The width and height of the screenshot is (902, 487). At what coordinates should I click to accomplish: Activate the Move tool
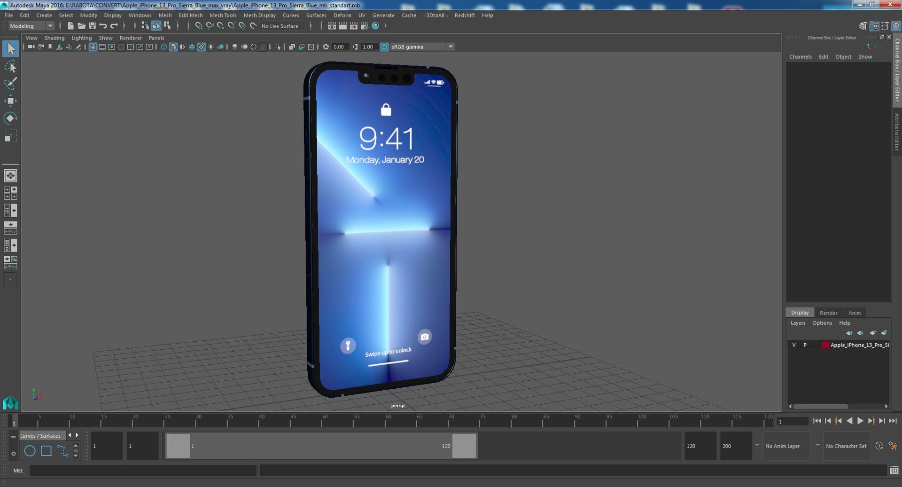pyautogui.click(x=10, y=101)
